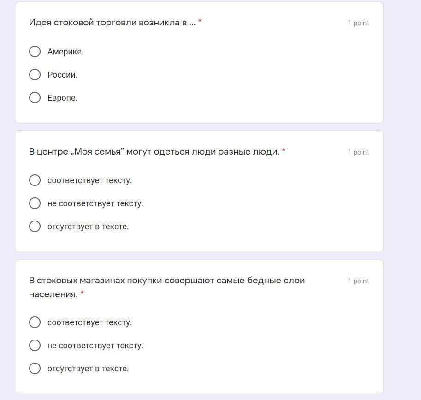Mark "соответствует тексту" for стоковых магазинах question

[35, 322]
